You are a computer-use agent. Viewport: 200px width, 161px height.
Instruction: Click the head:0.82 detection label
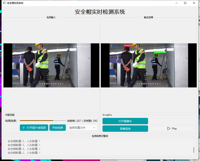click(x=129, y=45)
